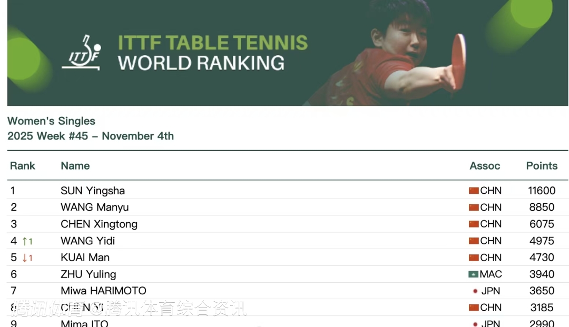Click China flag in CHEN Xingtong row
This screenshot has height=327, width=569.
[474, 224]
